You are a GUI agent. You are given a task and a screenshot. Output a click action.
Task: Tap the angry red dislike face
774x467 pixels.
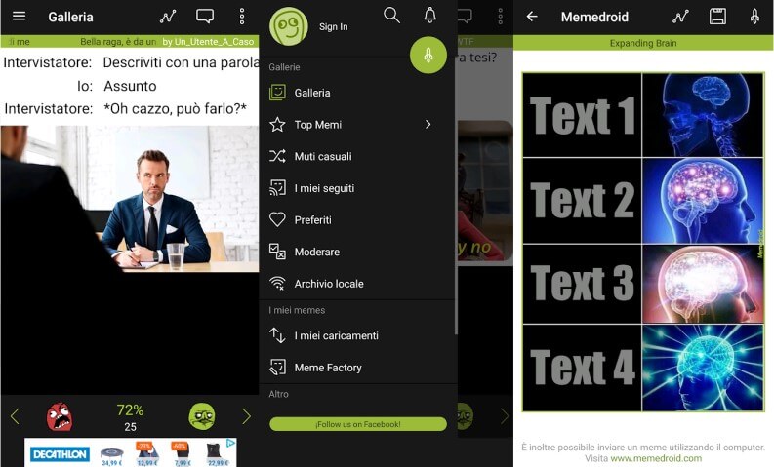(x=60, y=416)
